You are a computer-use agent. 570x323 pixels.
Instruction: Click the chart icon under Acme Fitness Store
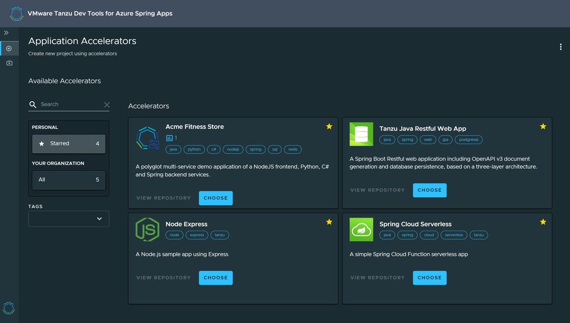(169, 138)
